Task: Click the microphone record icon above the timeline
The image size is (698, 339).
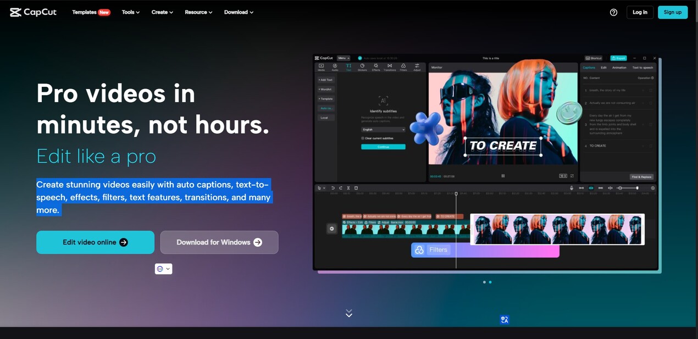Action: [572, 188]
